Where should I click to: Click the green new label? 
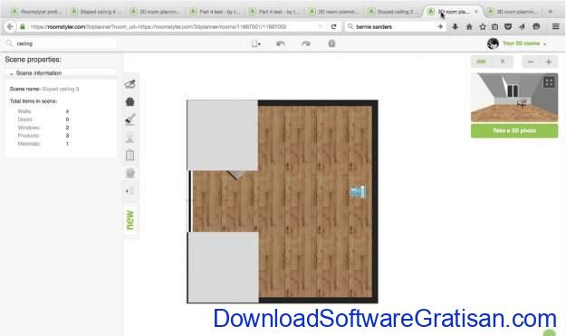coord(130,220)
